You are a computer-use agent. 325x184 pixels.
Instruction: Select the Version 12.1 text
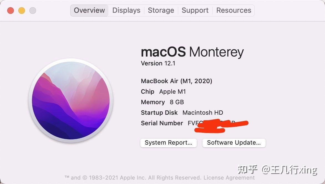[x=158, y=63]
